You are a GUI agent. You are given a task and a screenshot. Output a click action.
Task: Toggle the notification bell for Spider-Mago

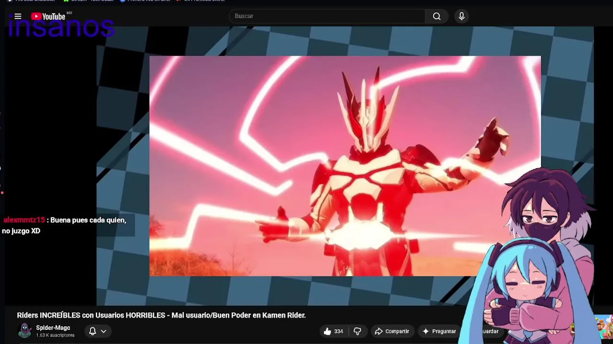[x=92, y=331]
